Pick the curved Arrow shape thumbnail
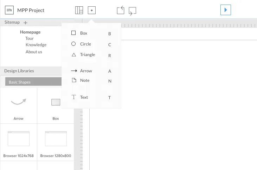257x170 pixels. [19, 102]
